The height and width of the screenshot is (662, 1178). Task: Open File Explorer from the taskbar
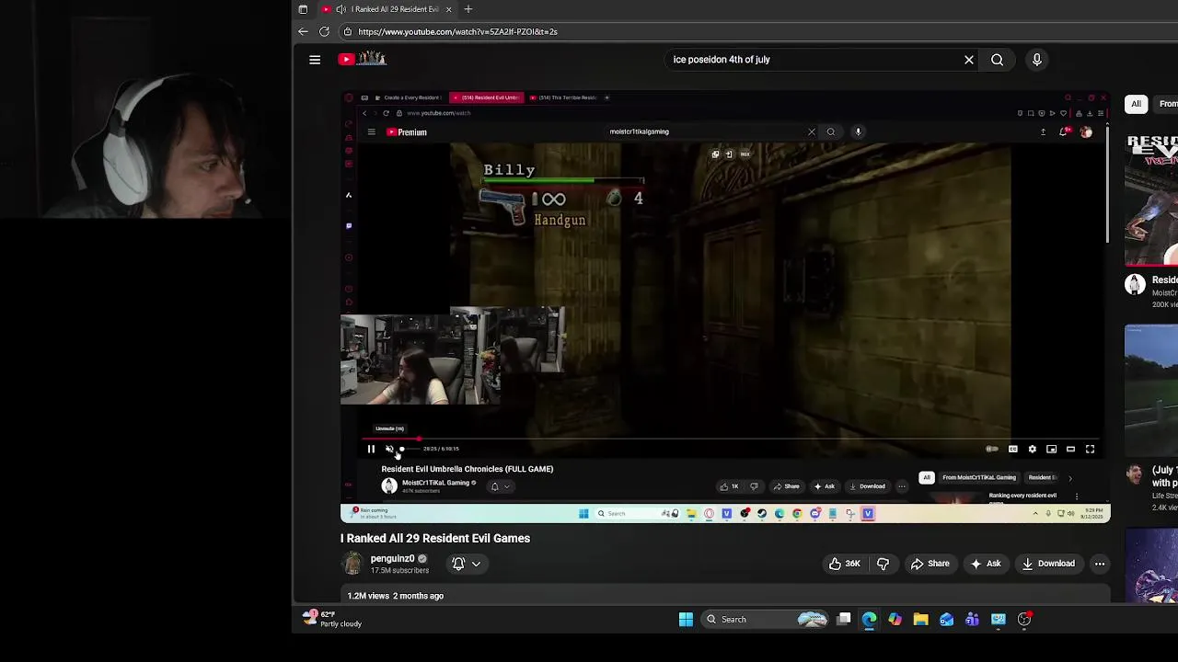(920, 620)
